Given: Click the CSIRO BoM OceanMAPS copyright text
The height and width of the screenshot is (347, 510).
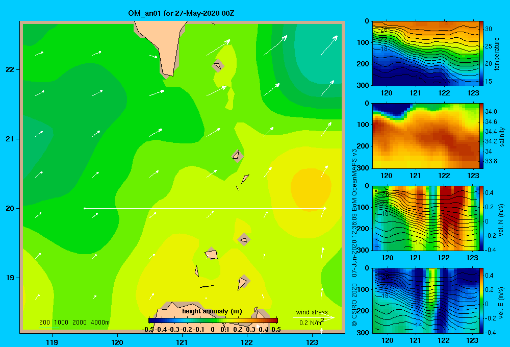Looking at the screenshot, I should coord(354,238).
